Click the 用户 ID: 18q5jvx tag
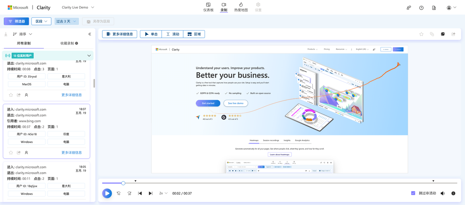 coord(27,186)
